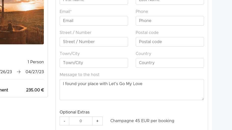This screenshot has height=130, width=232.
Task: Click the Message to the host textarea
Action: pyautogui.click(x=132, y=90)
